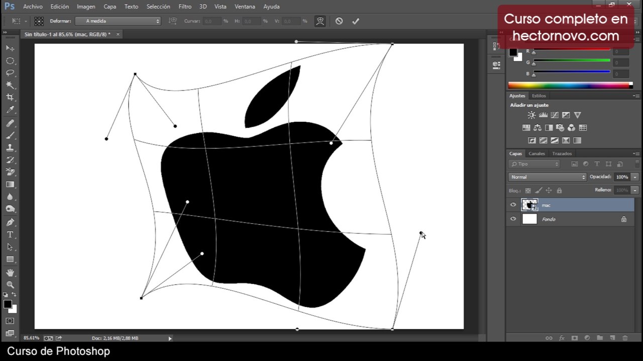Image resolution: width=643 pixels, height=361 pixels.
Task: Add a Color Balance adjustment
Action: (538, 128)
